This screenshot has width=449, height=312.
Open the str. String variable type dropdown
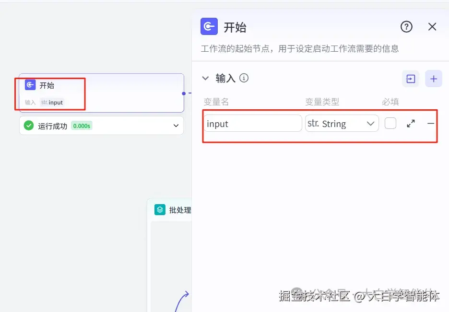[342, 124]
